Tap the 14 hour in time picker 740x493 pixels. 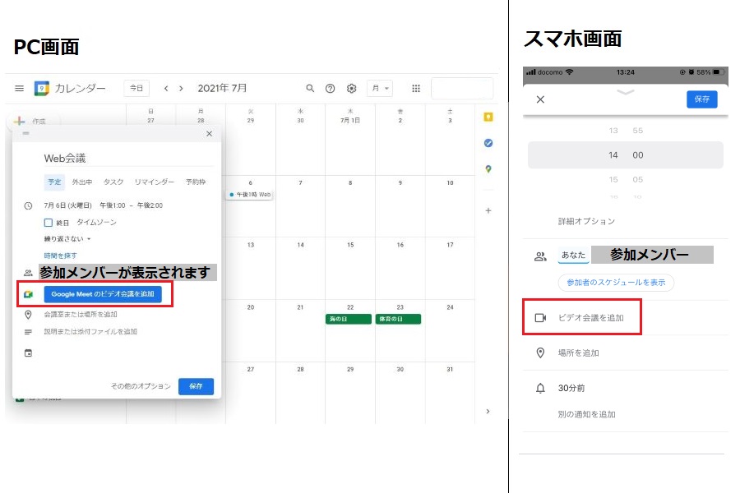click(613, 155)
